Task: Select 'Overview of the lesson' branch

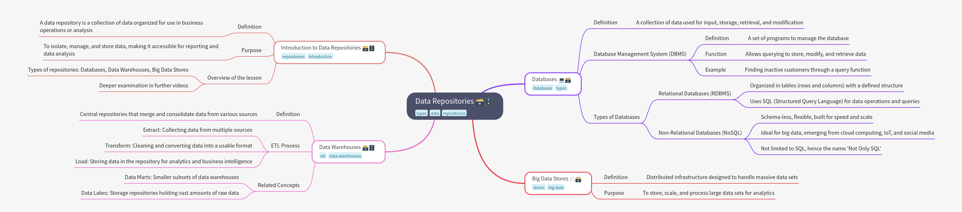Action: tap(234, 78)
